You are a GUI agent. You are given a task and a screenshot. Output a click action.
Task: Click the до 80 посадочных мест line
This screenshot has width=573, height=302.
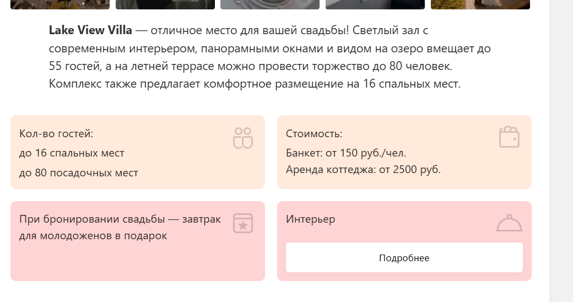coord(78,173)
